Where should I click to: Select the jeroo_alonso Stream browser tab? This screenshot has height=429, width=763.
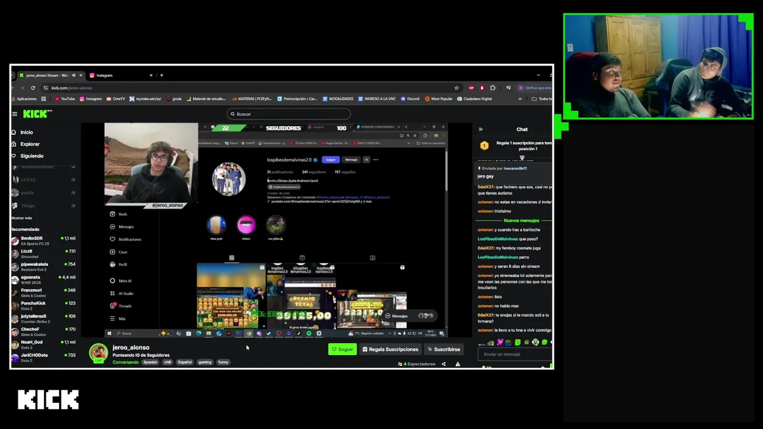[x=48, y=75]
